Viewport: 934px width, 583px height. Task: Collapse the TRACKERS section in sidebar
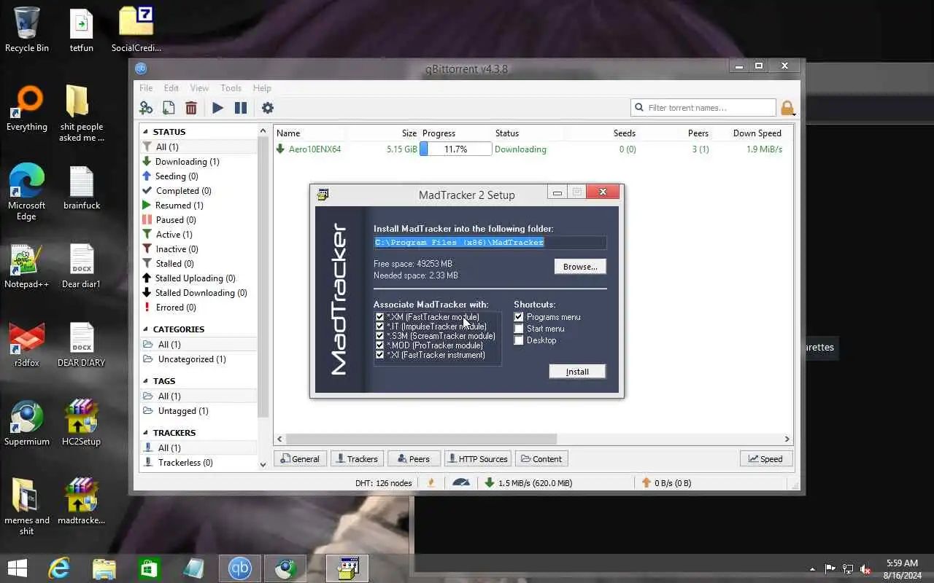[x=146, y=433]
